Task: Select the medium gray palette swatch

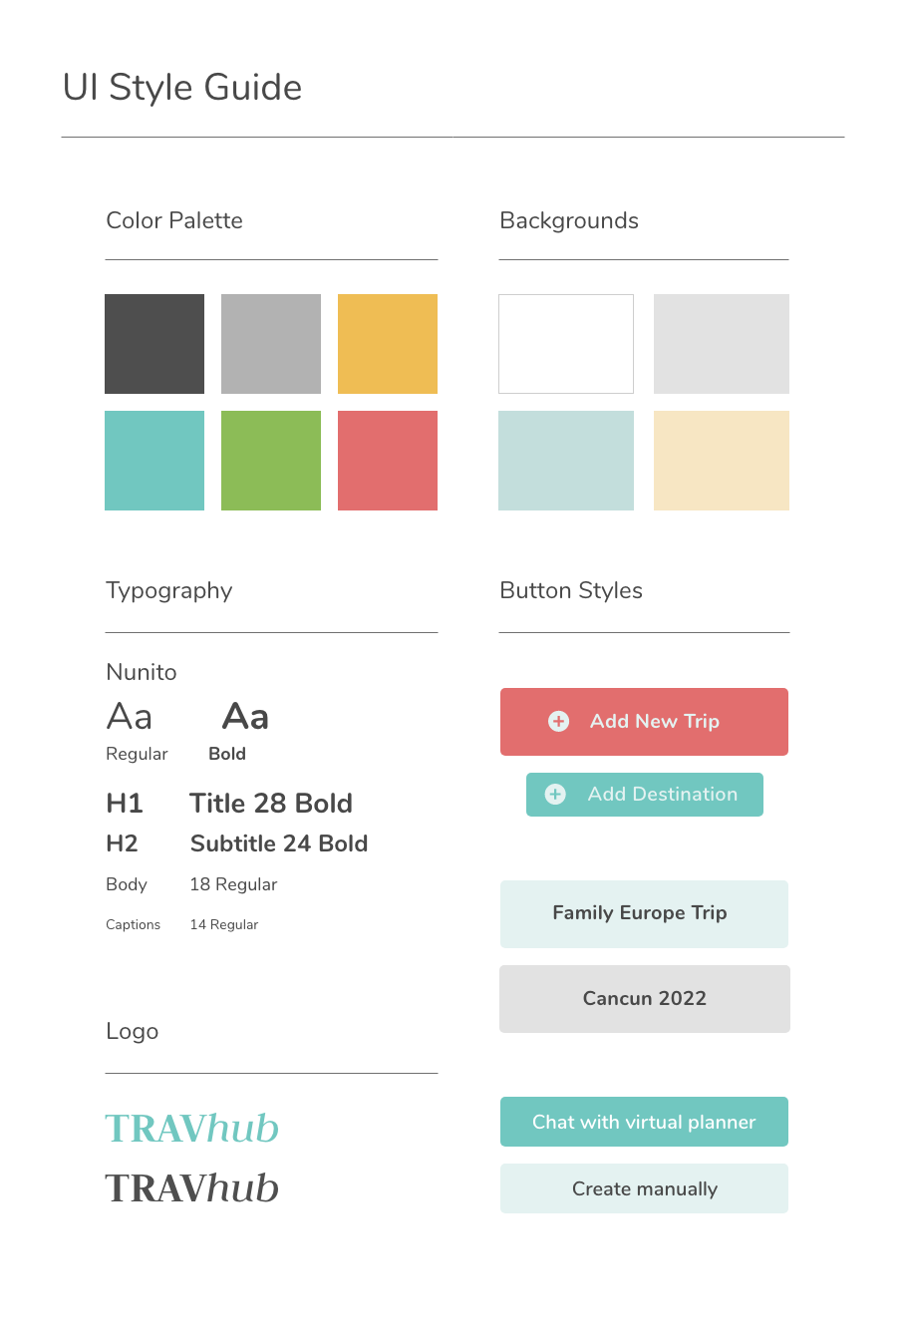Action: (271, 344)
